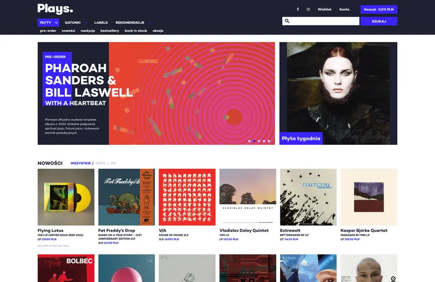The image size is (435, 282).
Task: Open HOUSE OF HOUSE 3LP title
Action: (x=174, y=235)
